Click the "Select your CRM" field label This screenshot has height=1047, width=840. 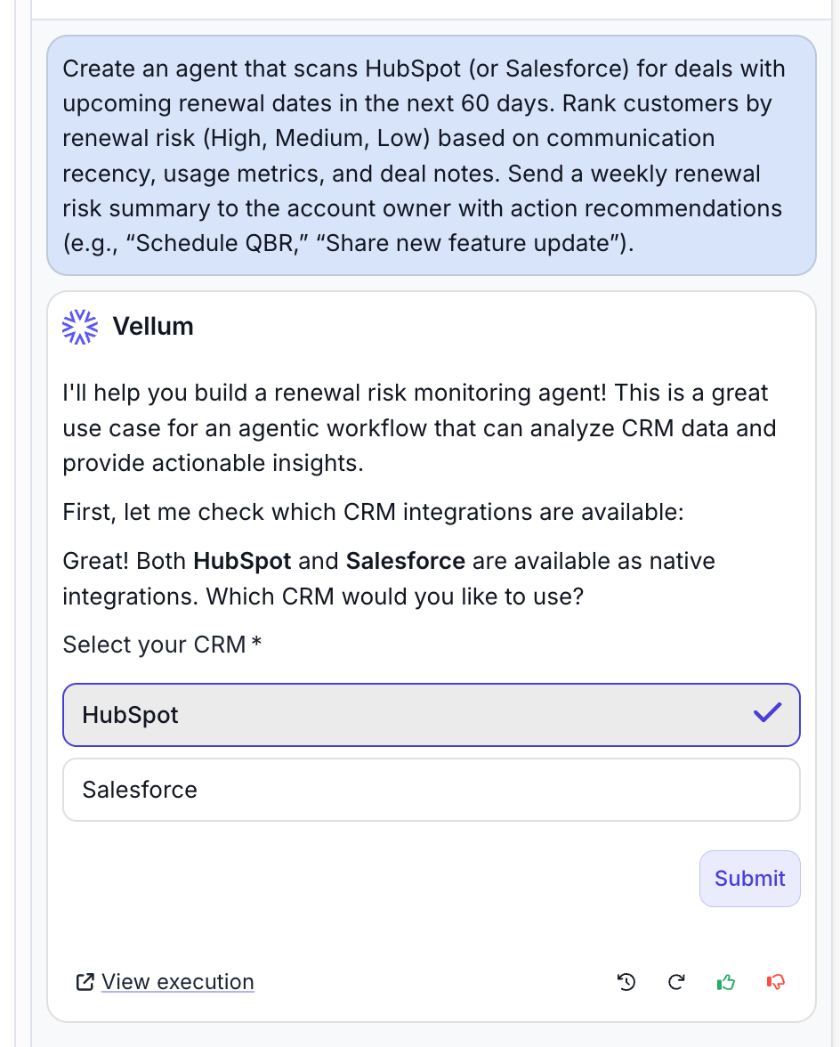154,645
